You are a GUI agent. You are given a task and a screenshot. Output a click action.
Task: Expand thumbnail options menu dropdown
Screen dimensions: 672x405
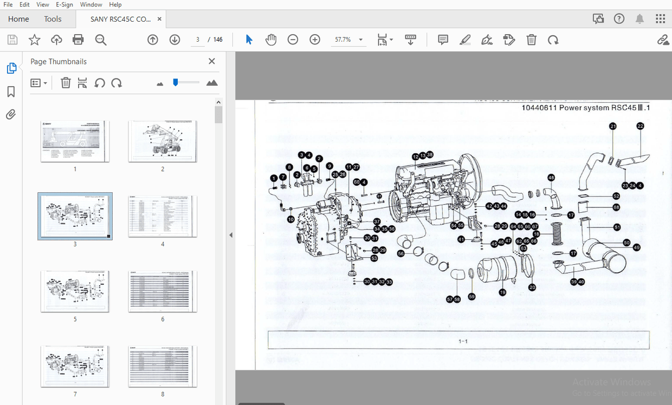tap(38, 83)
